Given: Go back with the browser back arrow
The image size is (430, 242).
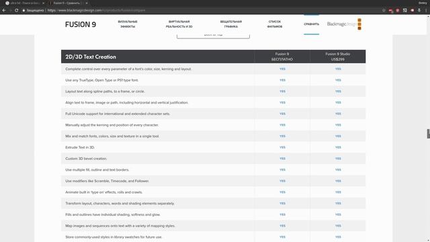Looking at the screenshot, I should tap(4, 10).
